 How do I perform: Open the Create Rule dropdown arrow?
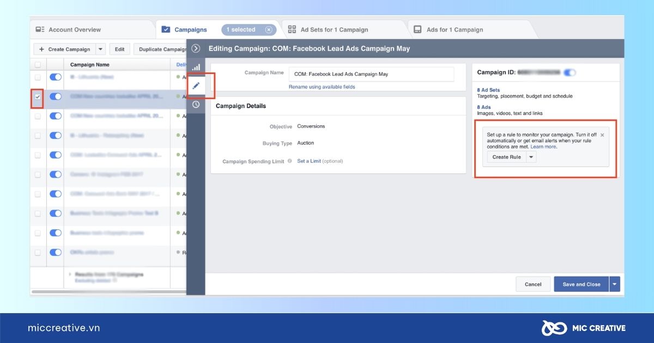531,157
